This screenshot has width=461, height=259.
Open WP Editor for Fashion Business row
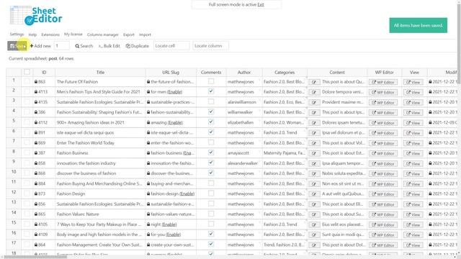pos(383,153)
